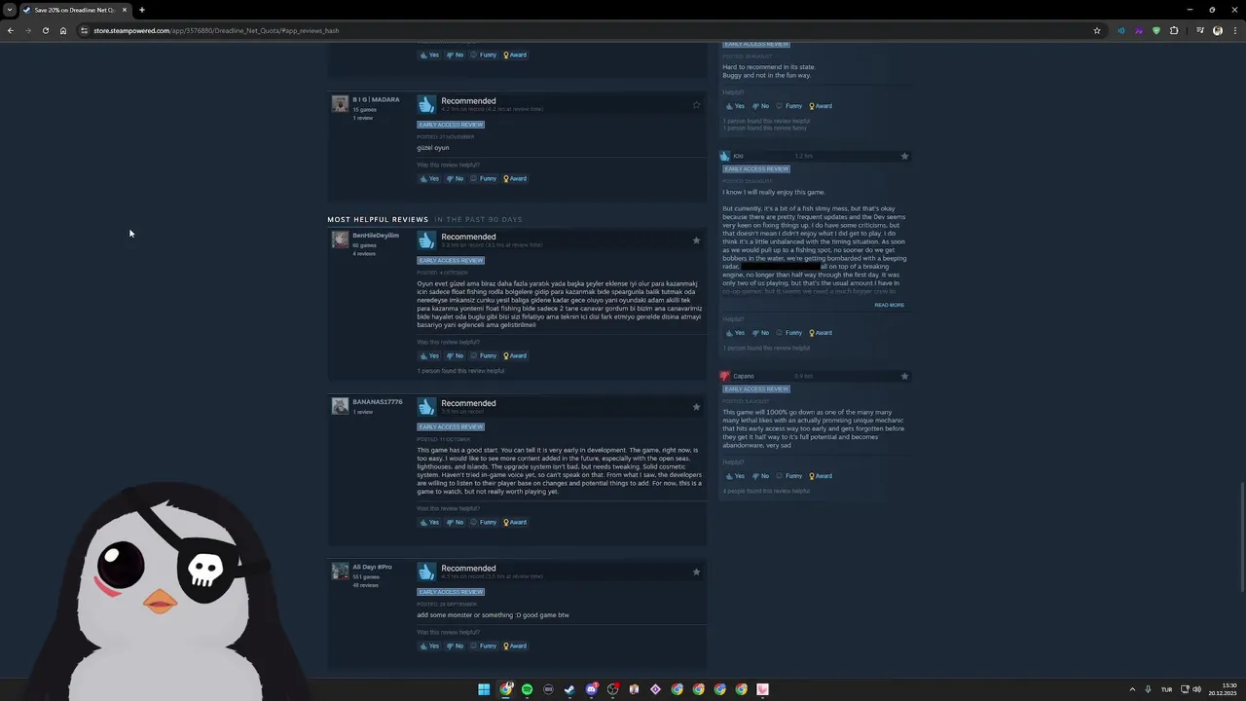Award Ali Dayı #Pro's review
The image size is (1246, 701).
[515, 646]
